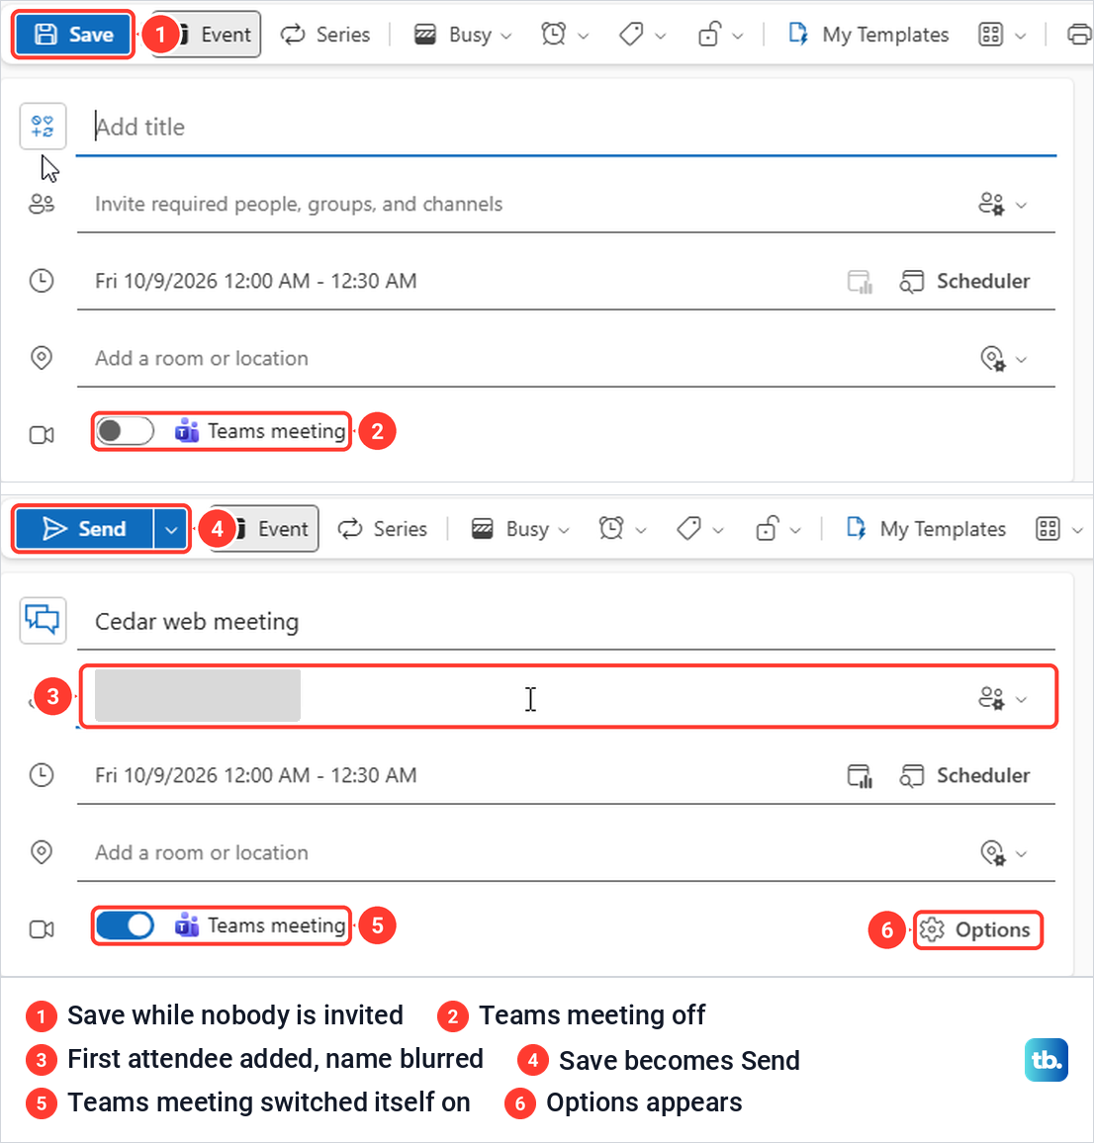The image size is (1094, 1143).
Task: Click the print icon in top toolbar
Action: click(x=1079, y=35)
